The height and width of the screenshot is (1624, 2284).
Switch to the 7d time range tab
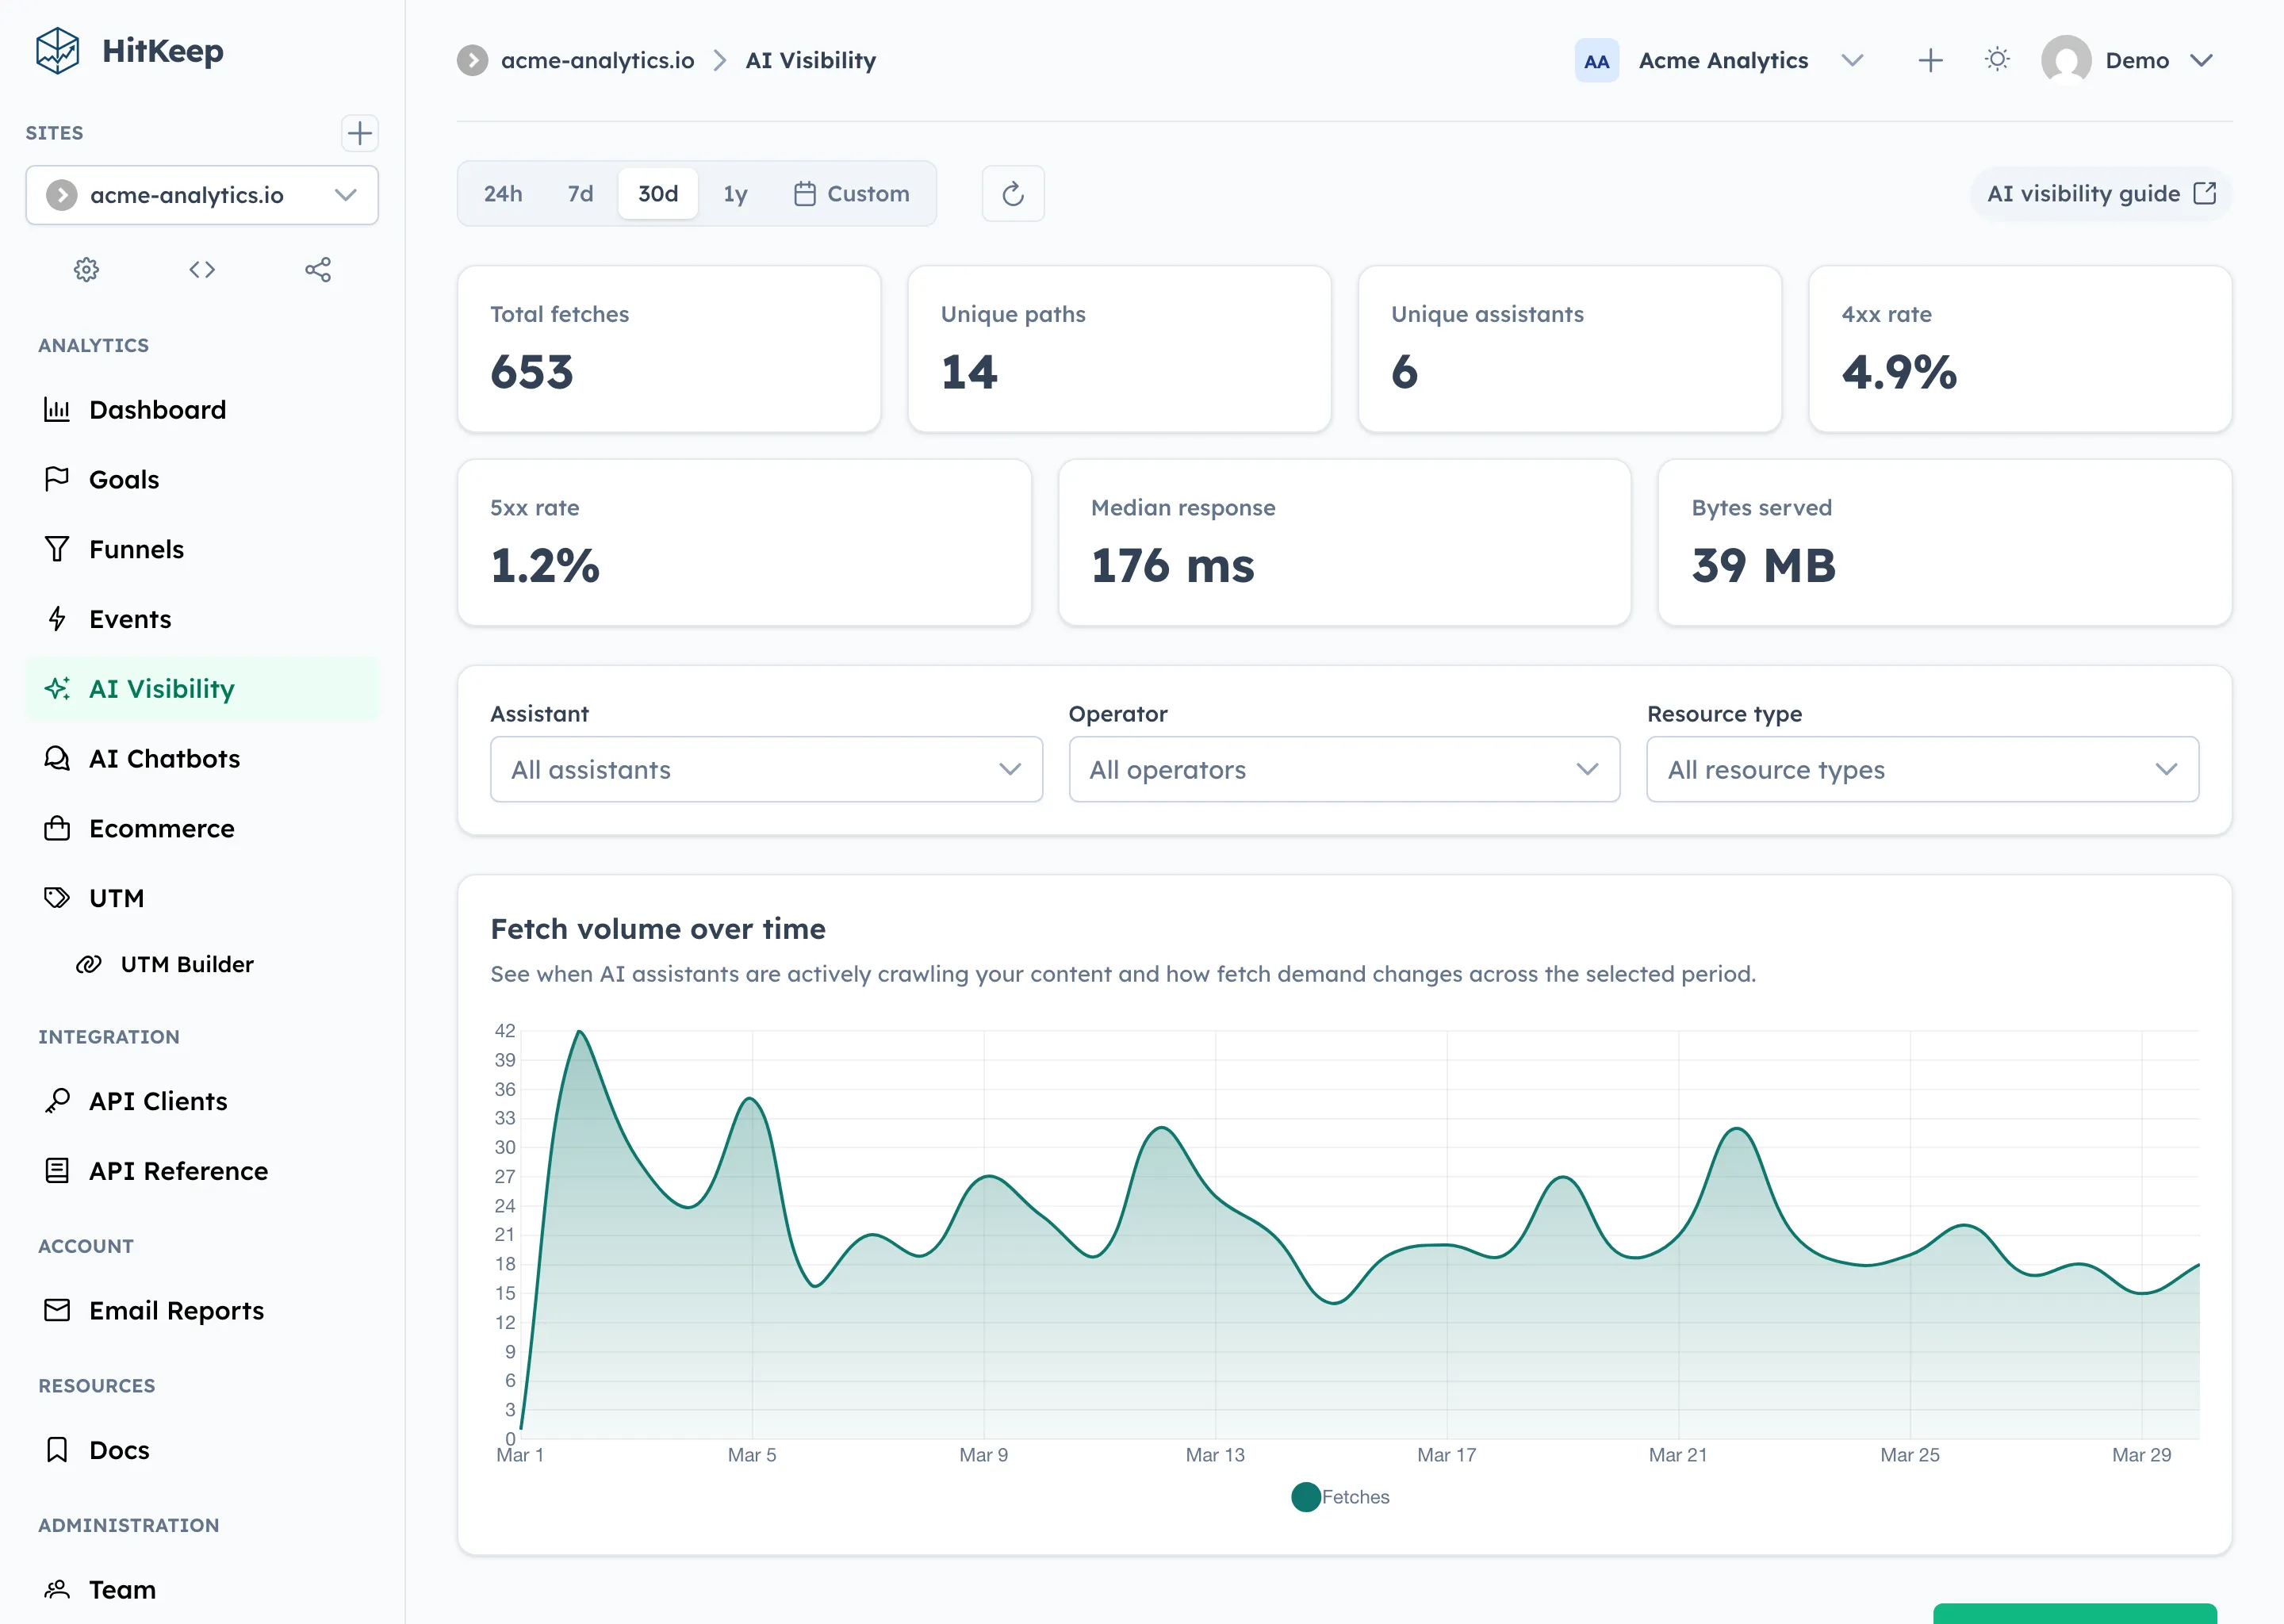coord(579,193)
